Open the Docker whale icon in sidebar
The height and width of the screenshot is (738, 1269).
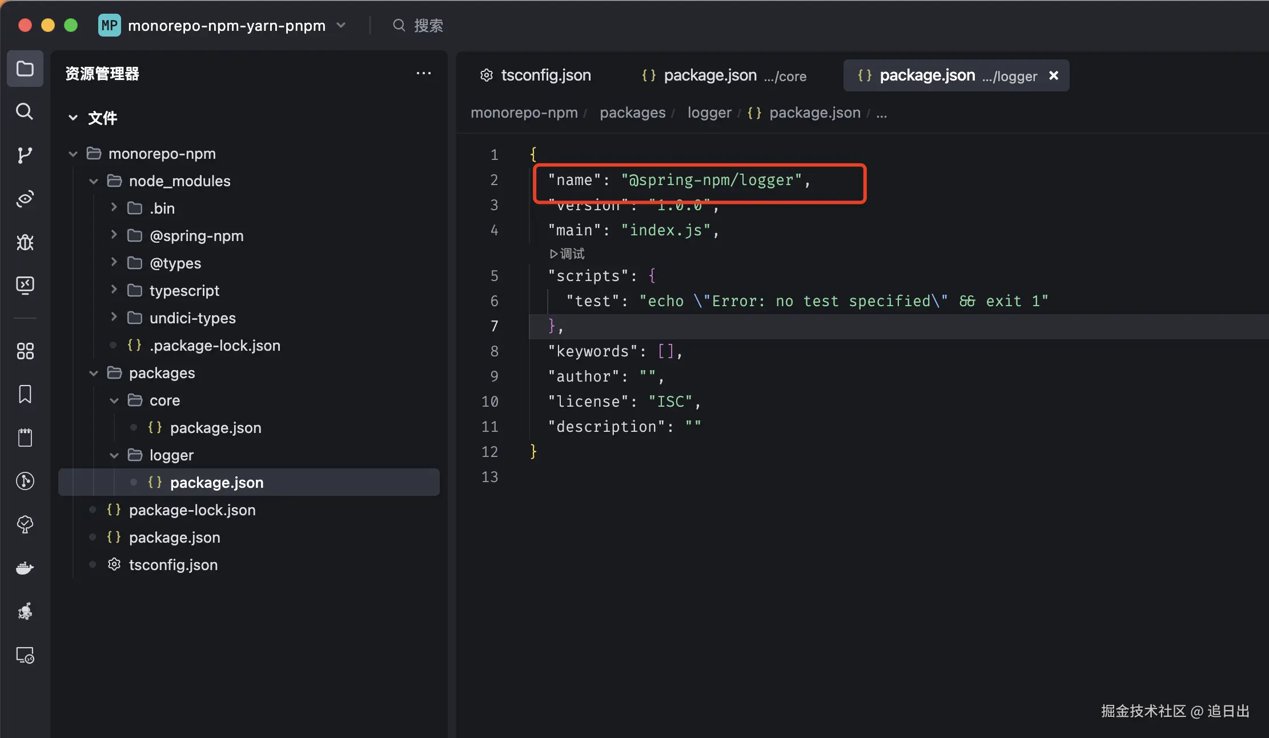coord(25,568)
